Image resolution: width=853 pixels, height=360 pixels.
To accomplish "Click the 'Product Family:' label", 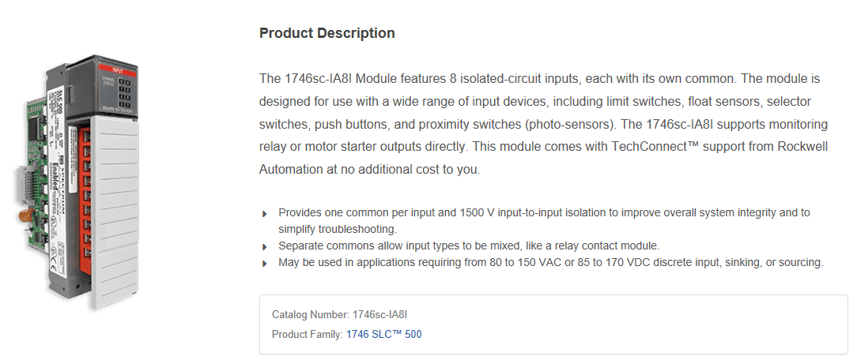I will [x=308, y=335].
